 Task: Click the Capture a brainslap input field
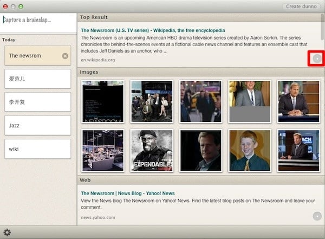click(38, 20)
